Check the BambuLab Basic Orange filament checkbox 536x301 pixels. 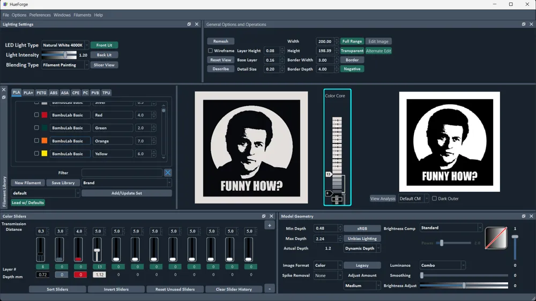(36, 140)
